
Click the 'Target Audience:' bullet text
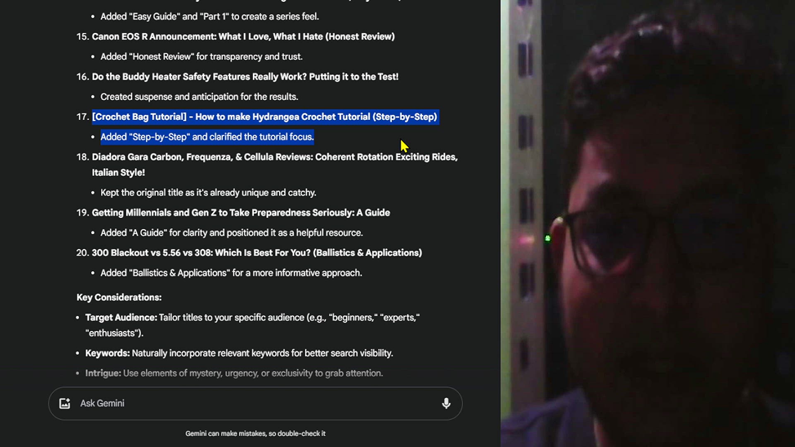pyautogui.click(x=252, y=325)
